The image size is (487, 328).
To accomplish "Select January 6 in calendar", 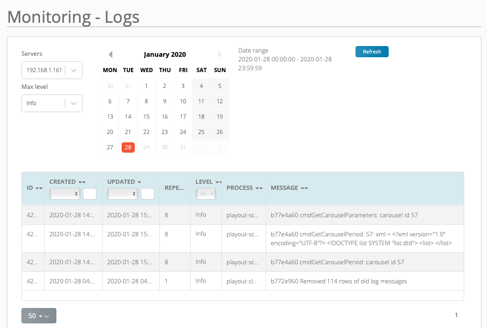I will coord(110,101).
